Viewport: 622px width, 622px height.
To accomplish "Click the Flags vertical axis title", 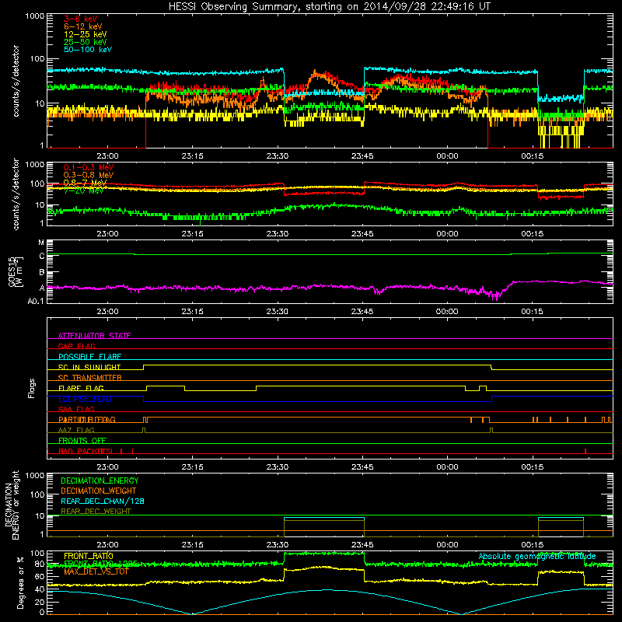I will click(32, 388).
